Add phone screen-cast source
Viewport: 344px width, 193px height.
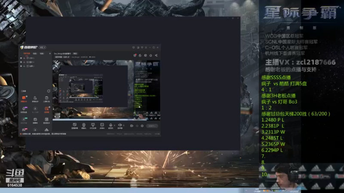coord(93,126)
